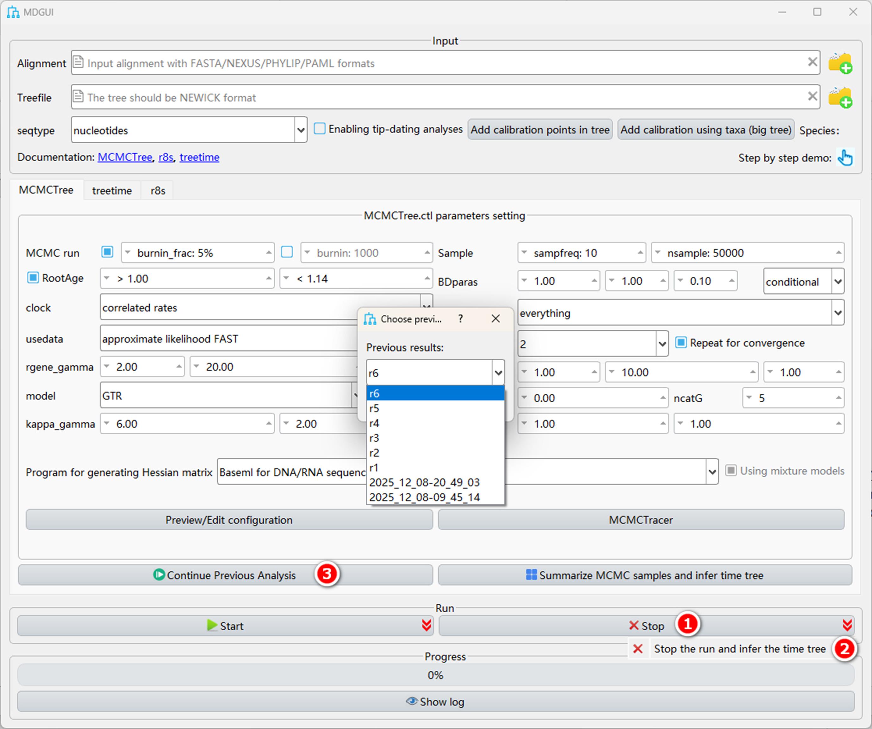Viewport: 872px width, 729px height.
Task: Open the Hessian matrix program dropdown
Action: point(712,472)
